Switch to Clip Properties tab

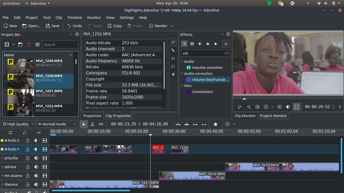point(118,116)
